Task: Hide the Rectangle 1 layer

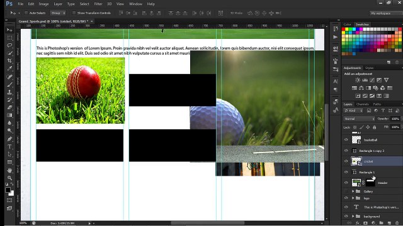Action: tap(346, 172)
